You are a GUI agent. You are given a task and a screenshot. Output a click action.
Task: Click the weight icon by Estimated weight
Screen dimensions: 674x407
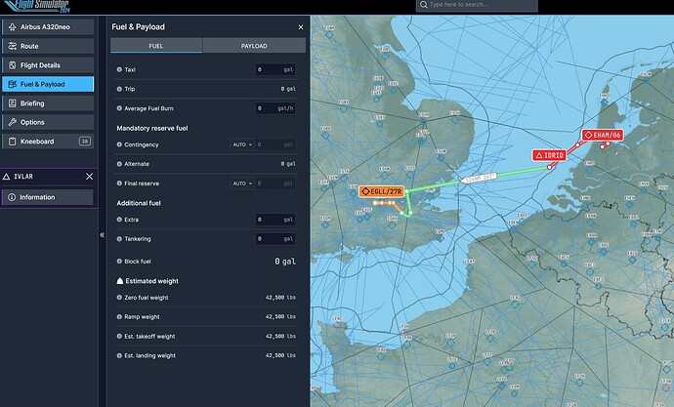click(x=120, y=281)
